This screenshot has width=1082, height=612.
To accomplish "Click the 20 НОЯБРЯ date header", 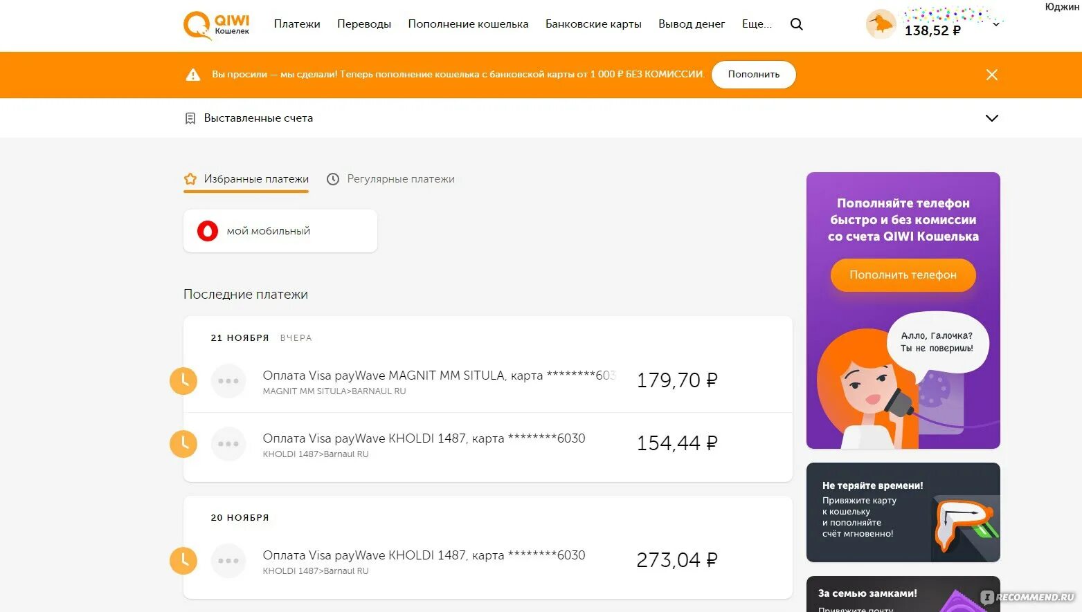I will point(240,518).
